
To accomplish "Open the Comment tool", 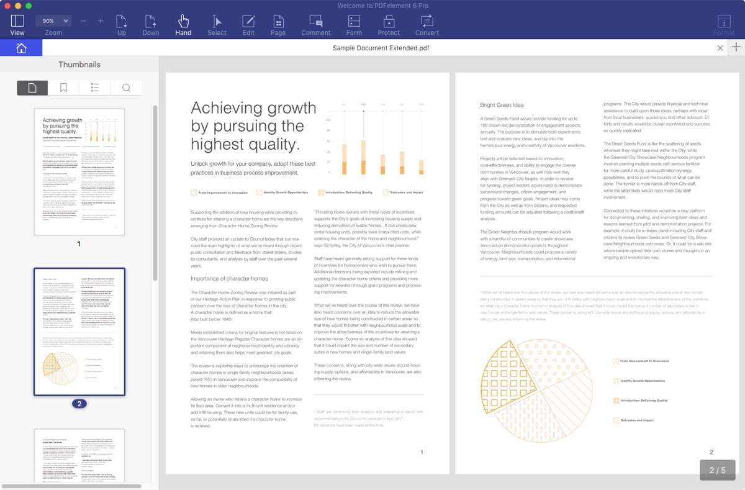I will pos(316,25).
